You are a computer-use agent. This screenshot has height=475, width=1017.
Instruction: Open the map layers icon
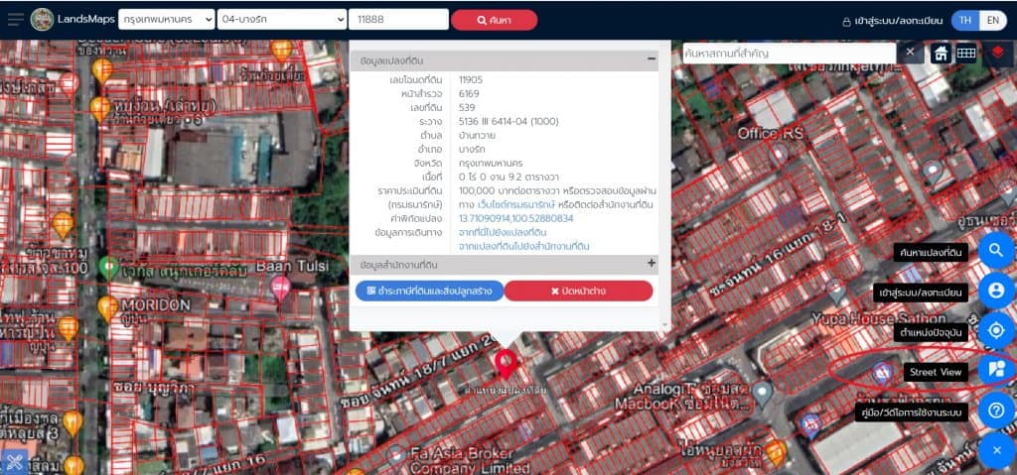[x=995, y=54]
